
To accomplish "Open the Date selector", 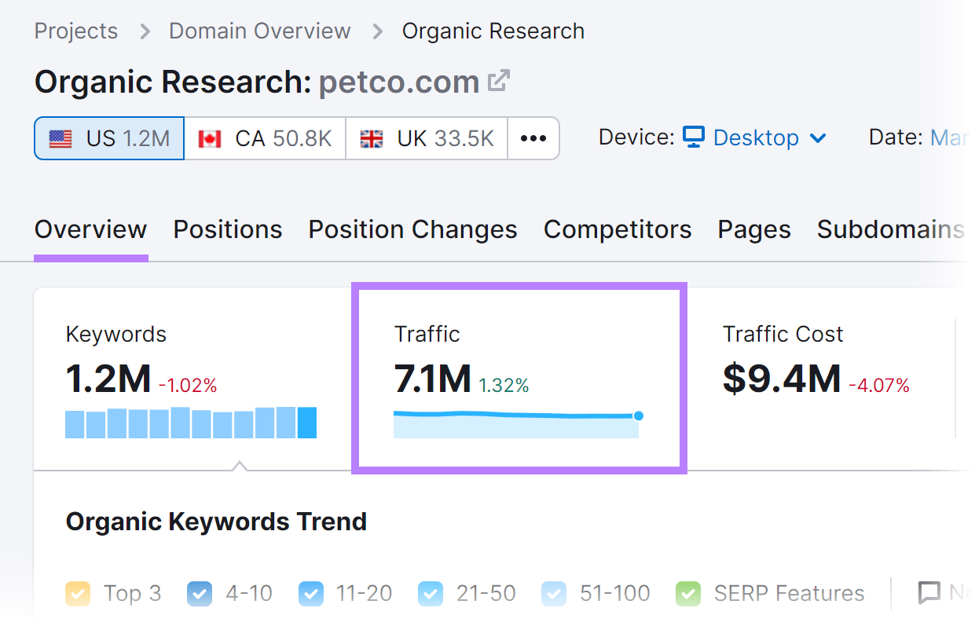I will coord(950,136).
